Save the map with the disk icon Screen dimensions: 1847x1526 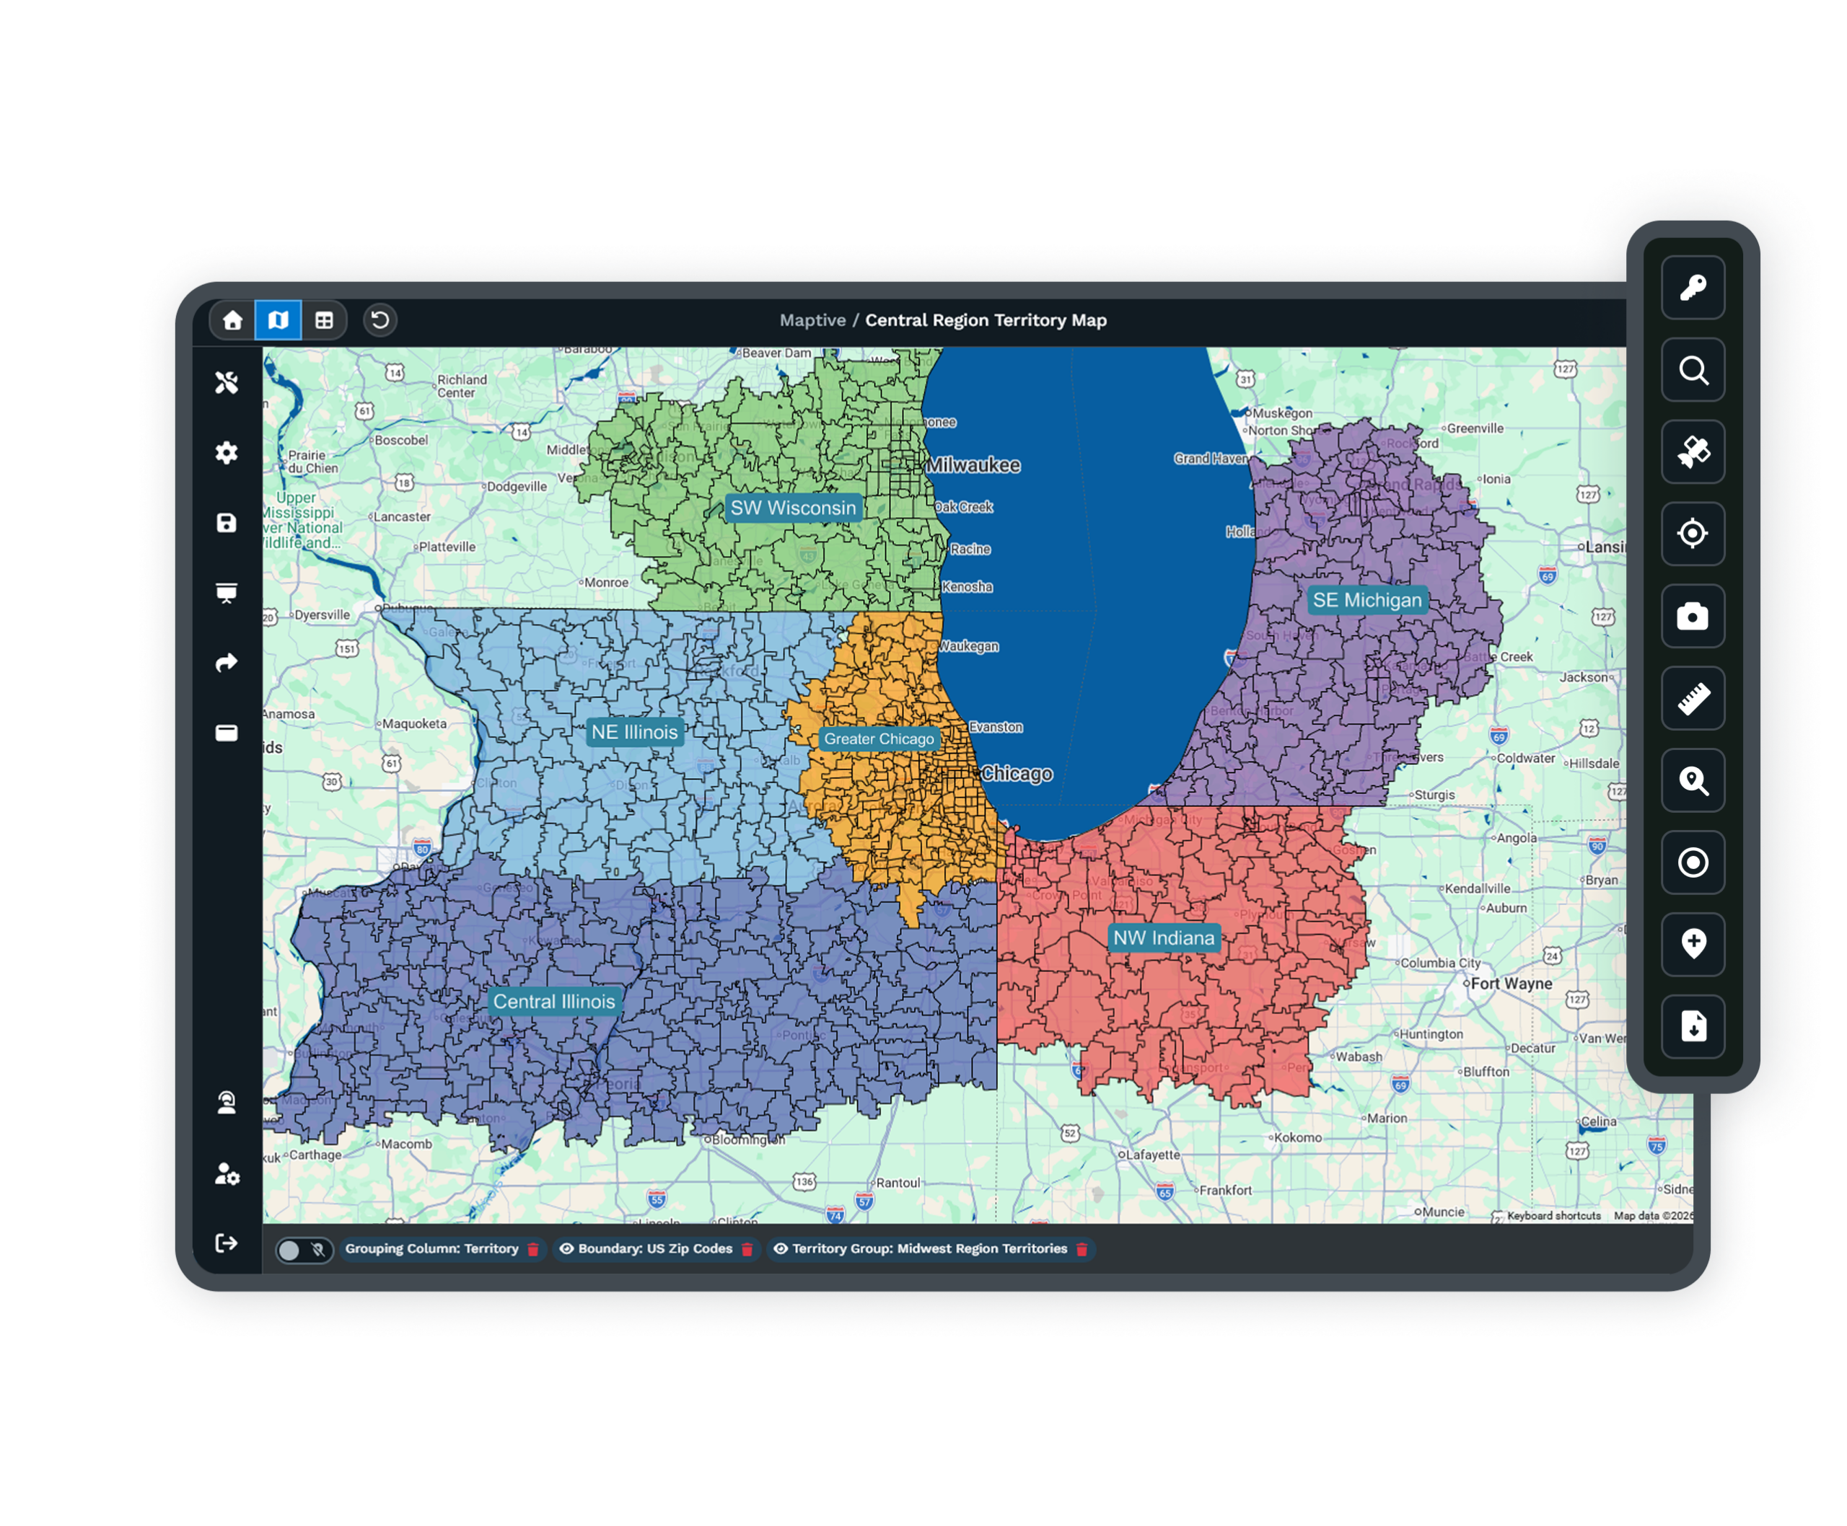[x=227, y=523]
